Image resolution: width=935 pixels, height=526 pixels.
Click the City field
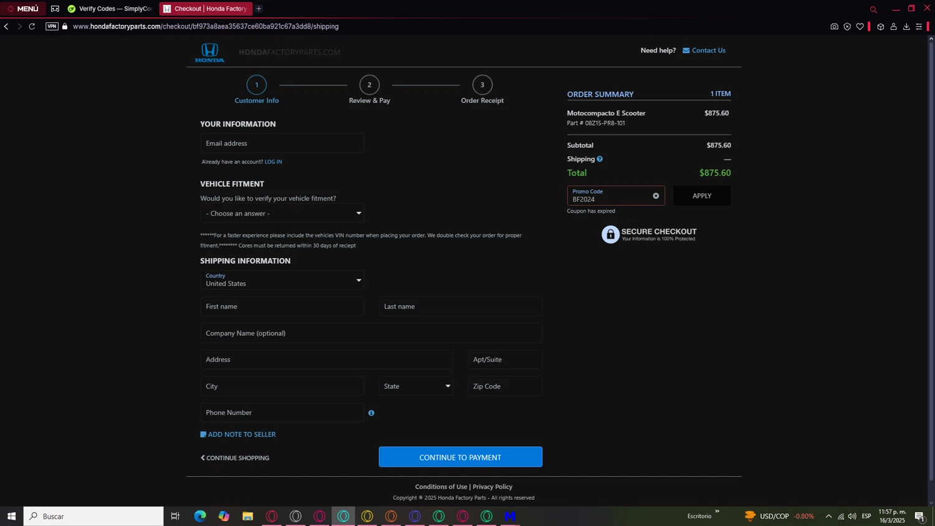pyautogui.click(x=282, y=386)
